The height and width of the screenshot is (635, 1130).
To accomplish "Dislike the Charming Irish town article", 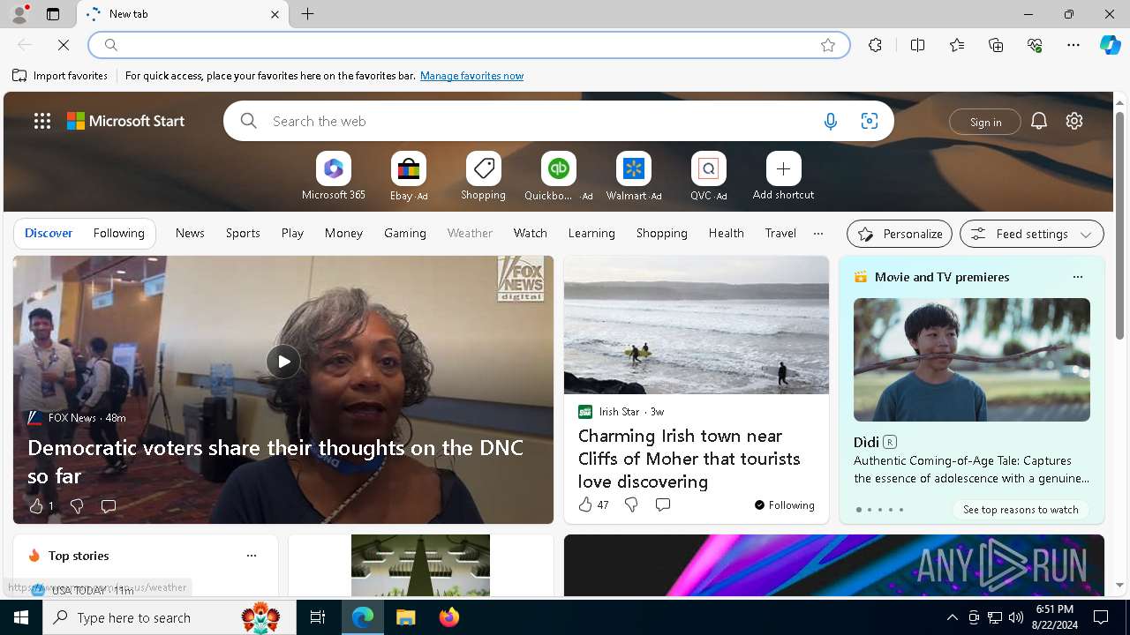I will pos(630,504).
